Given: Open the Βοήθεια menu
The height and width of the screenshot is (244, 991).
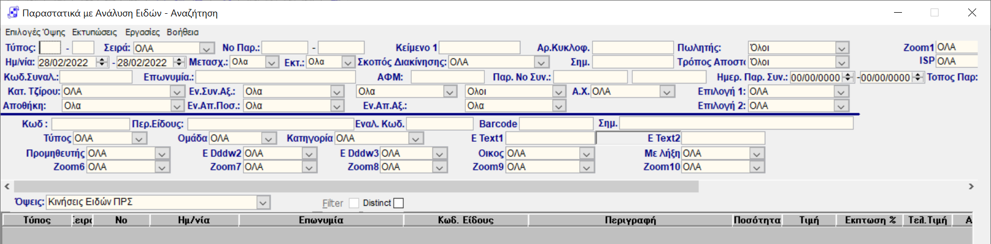Looking at the screenshot, I should tap(182, 32).
